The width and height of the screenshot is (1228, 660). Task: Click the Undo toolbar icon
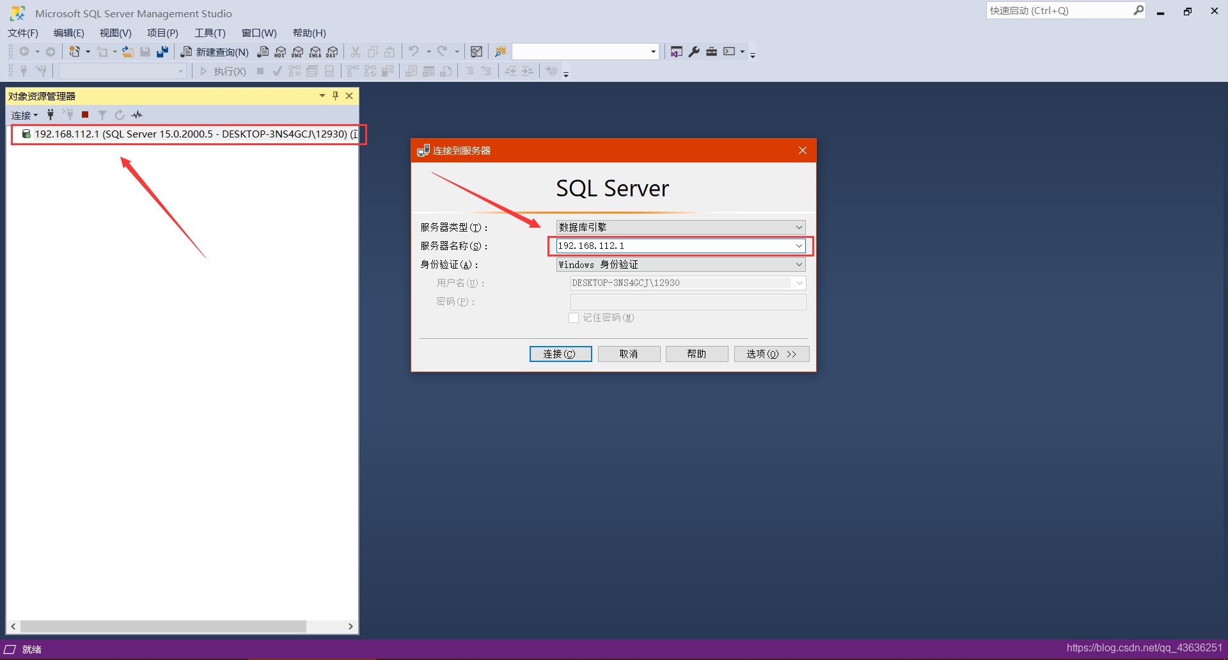(x=414, y=52)
